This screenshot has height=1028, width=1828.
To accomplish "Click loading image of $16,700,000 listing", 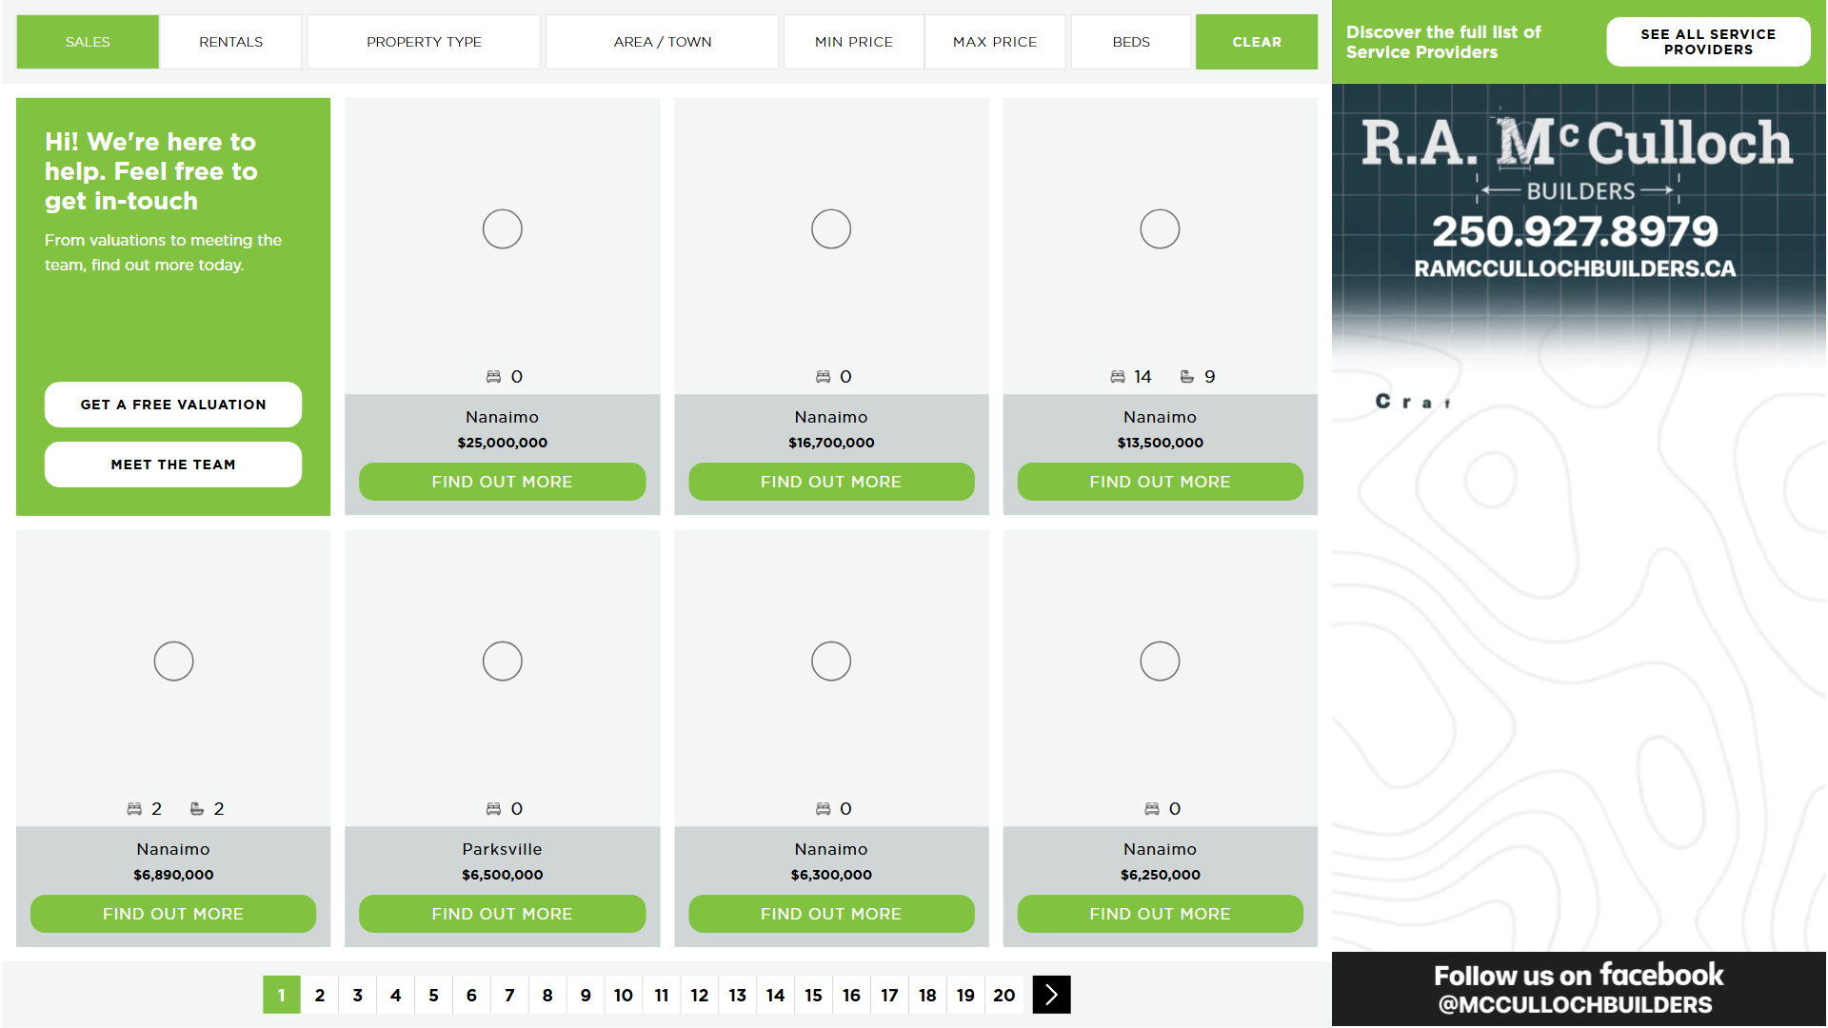I will (830, 229).
